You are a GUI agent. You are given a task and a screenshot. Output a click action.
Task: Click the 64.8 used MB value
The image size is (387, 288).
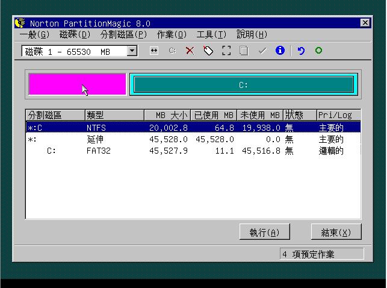tap(224, 128)
